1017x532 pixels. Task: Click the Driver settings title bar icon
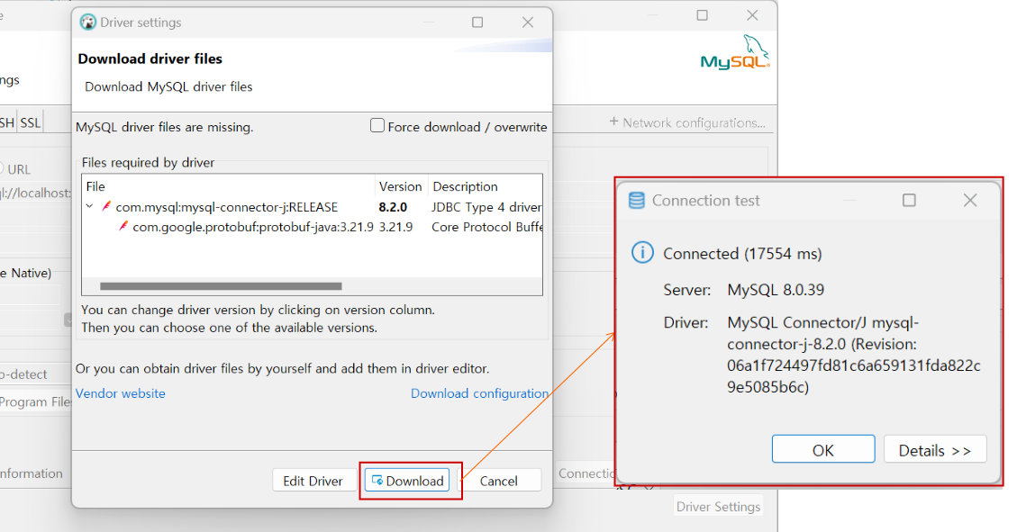click(x=87, y=22)
